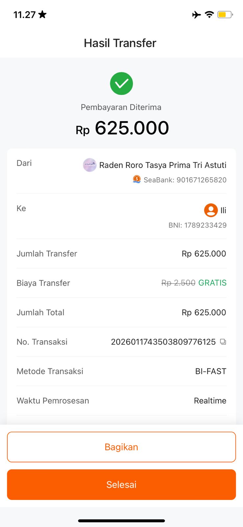Image resolution: width=243 pixels, height=527 pixels.
Task: Tap the green success checkmark icon
Action: pyautogui.click(x=121, y=83)
